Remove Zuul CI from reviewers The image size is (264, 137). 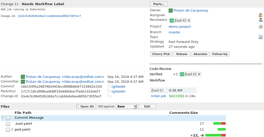[x=189, y=20]
